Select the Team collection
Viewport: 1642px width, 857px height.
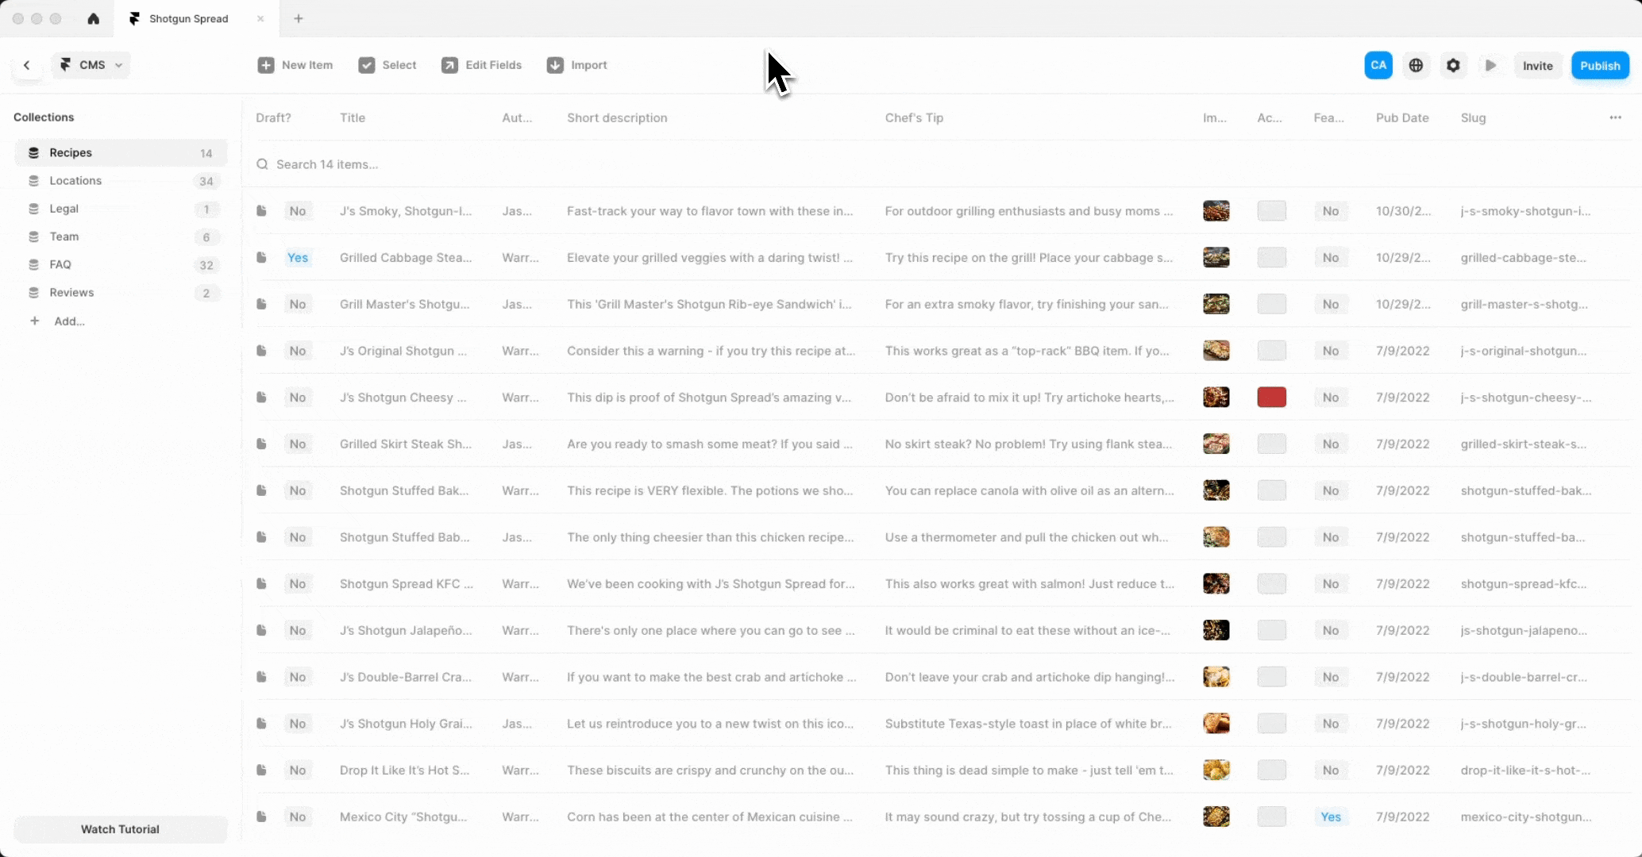tap(121, 236)
